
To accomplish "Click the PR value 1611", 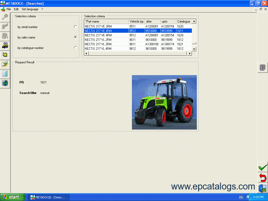I will (x=43, y=82).
